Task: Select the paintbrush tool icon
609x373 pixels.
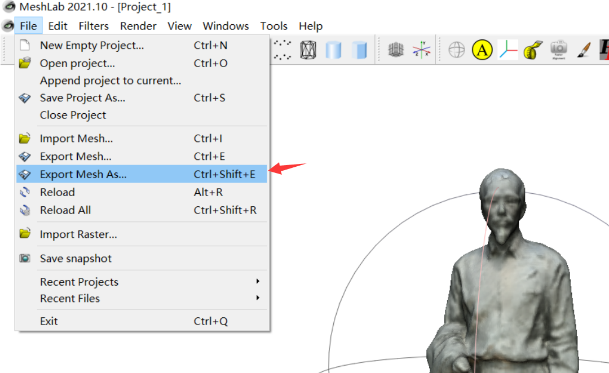Action: pos(584,50)
